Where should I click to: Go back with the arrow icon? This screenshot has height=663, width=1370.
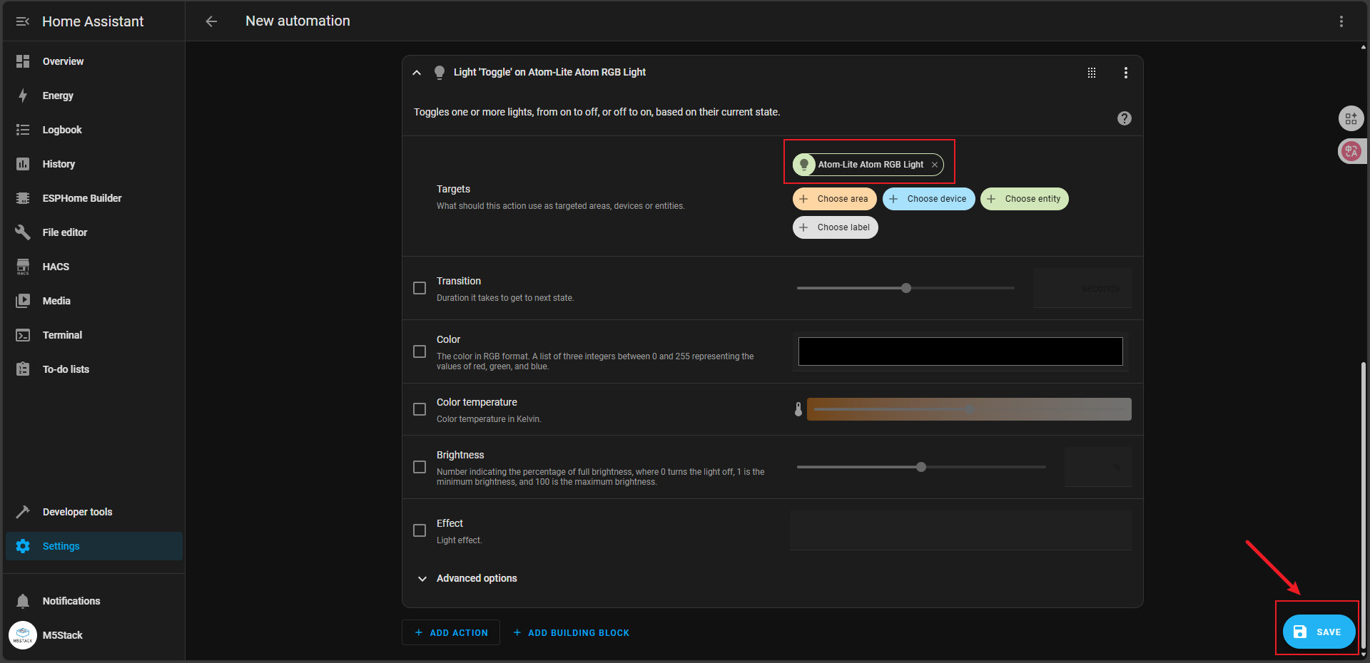211,21
